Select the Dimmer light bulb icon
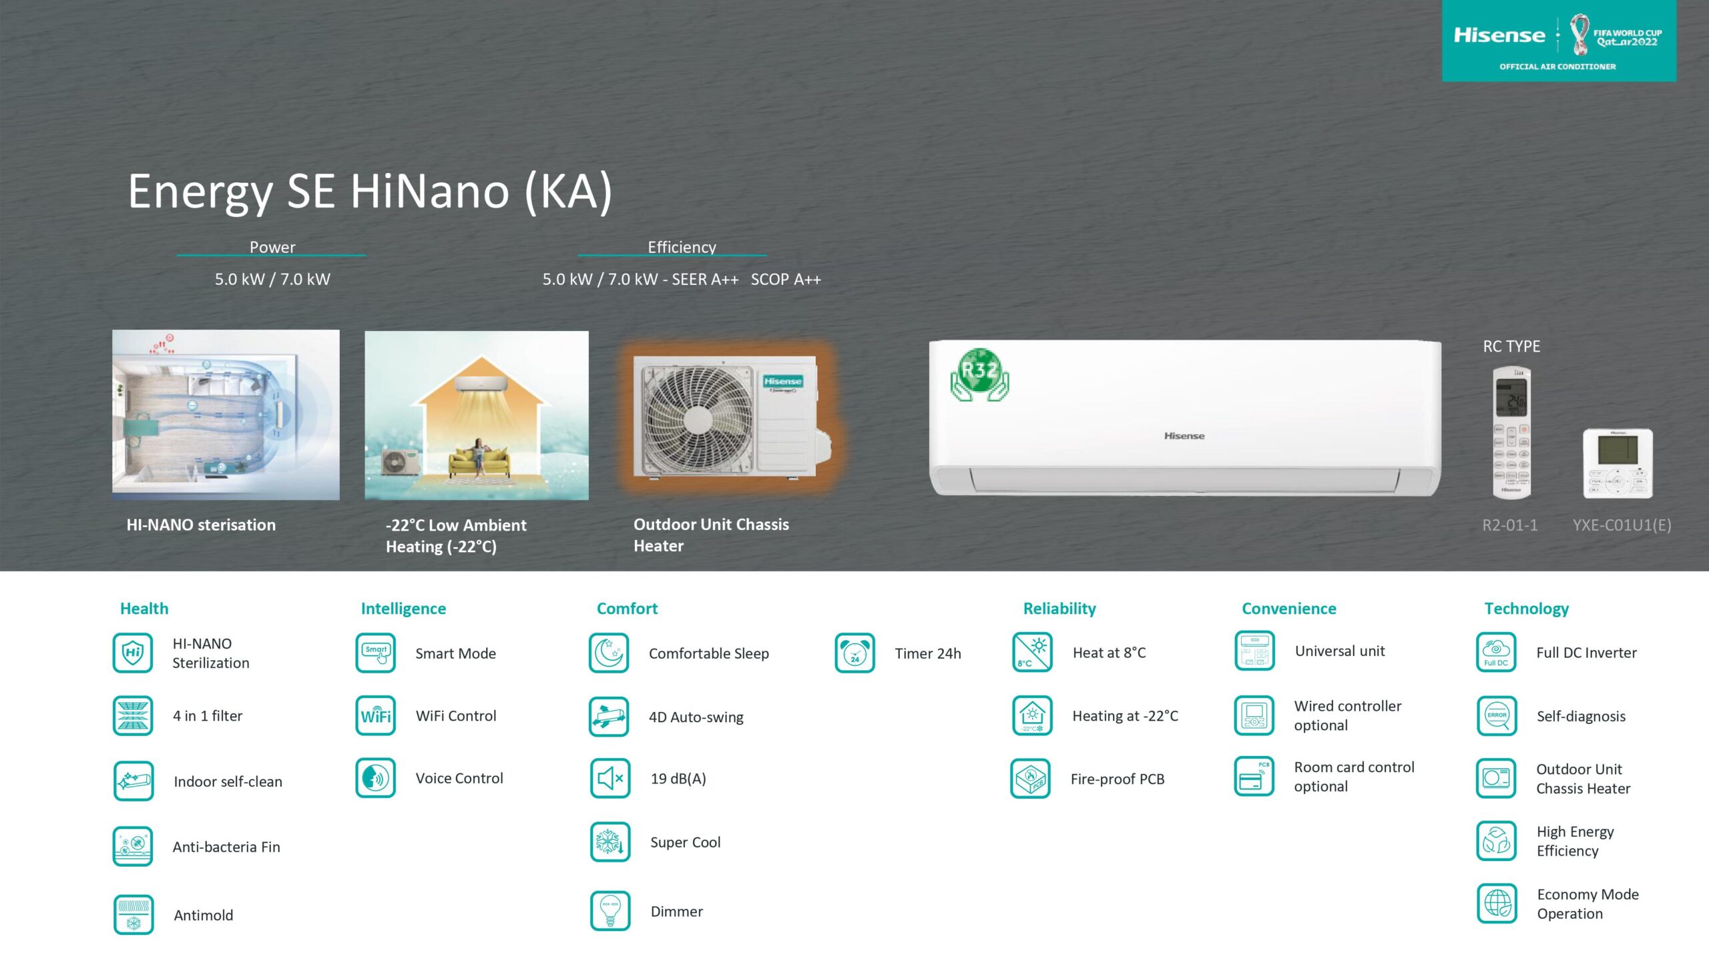This screenshot has height=961, width=1709. coord(609,911)
